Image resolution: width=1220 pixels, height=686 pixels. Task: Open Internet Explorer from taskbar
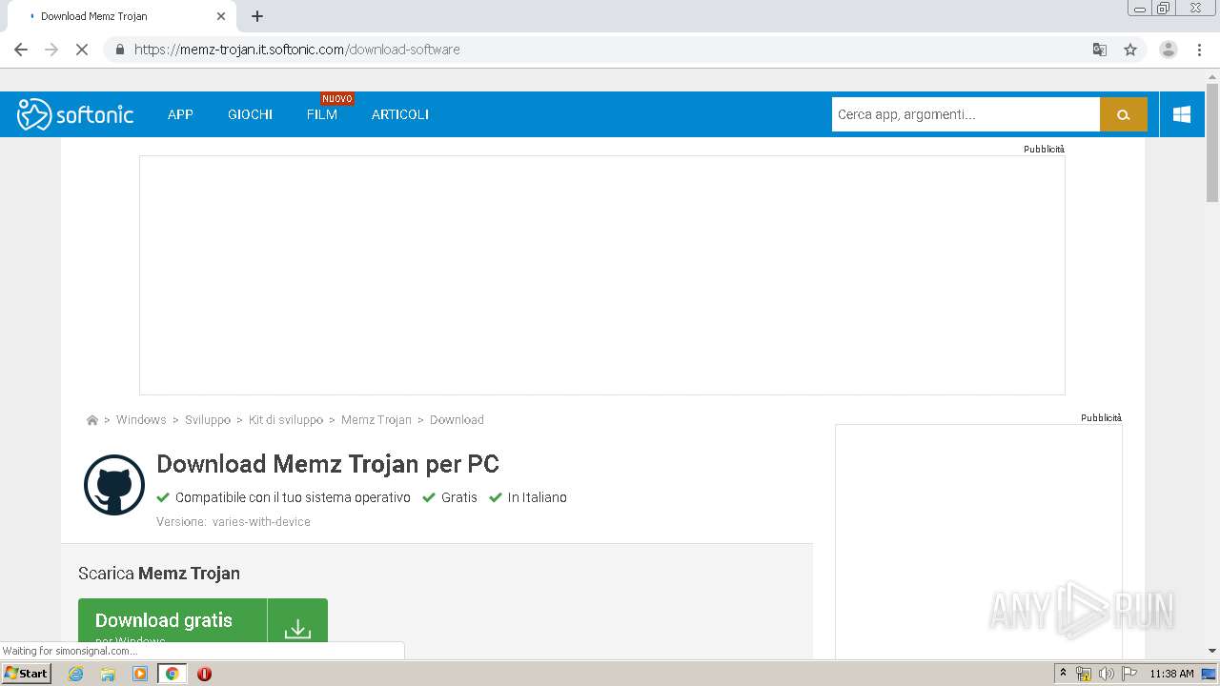[76, 674]
